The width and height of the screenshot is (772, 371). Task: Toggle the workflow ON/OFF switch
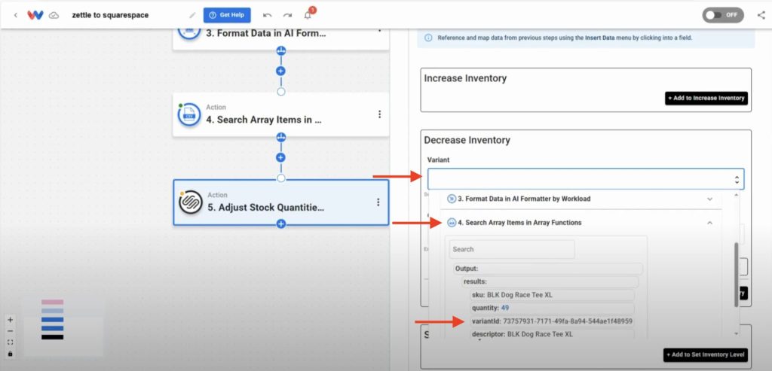click(x=723, y=15)
